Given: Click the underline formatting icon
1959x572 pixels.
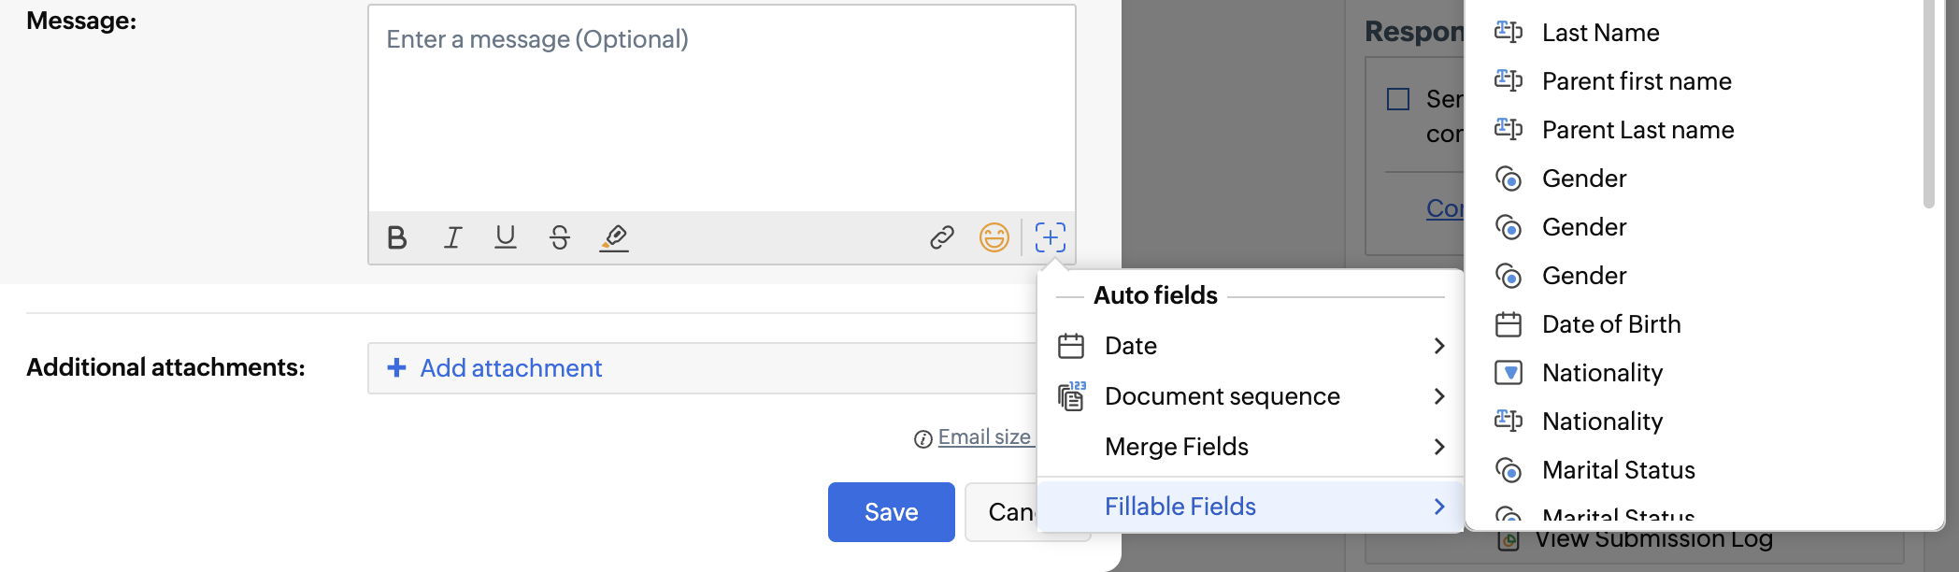Looking at the screenshot, I should tap(506, 238).
